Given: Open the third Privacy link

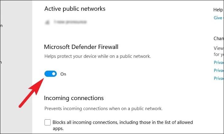Looking at the screenshot, I should 219,78.
